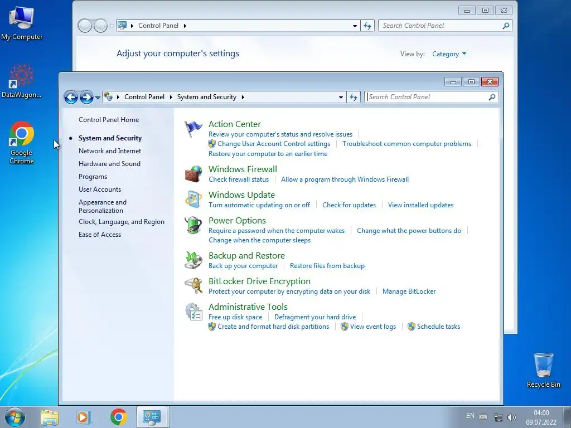Select User Accounts in the sidebar
Image resolution: width=571 pixels, height=428 pixels.
coord(99,189)
